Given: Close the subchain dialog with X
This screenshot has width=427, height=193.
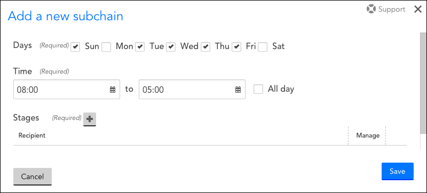Looking at the screenshot, I should point(418,9).
